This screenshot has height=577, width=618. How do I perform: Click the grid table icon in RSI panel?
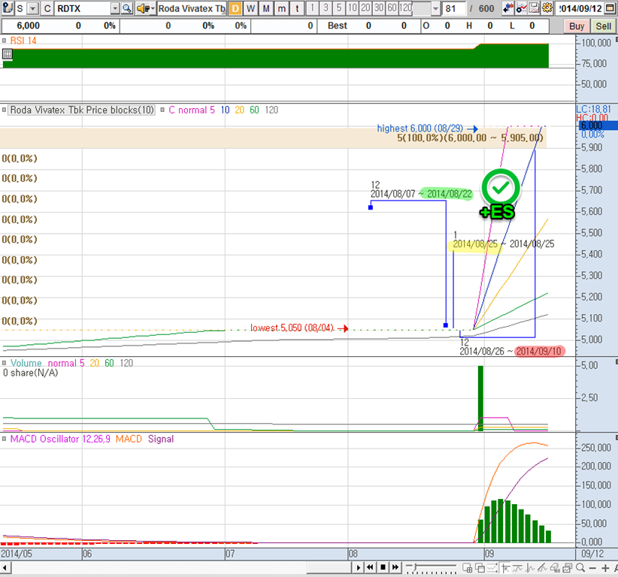click(x=8, y=54)
